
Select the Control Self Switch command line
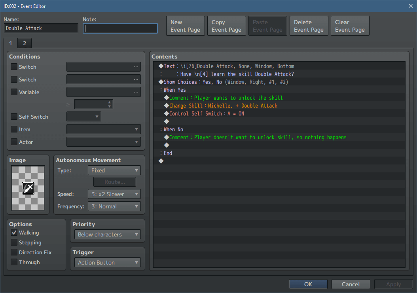click(206, 113)
